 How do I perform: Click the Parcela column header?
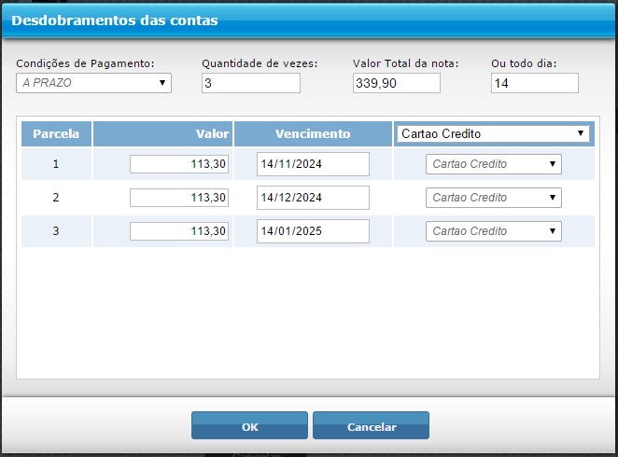pyautogui.click(x=56, y=133)
